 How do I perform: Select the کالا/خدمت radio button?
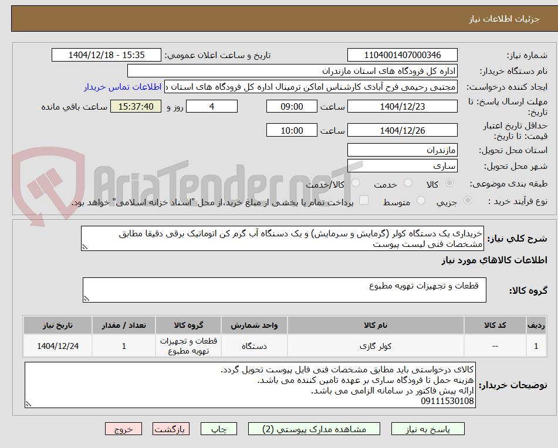(x=356, y=183)
